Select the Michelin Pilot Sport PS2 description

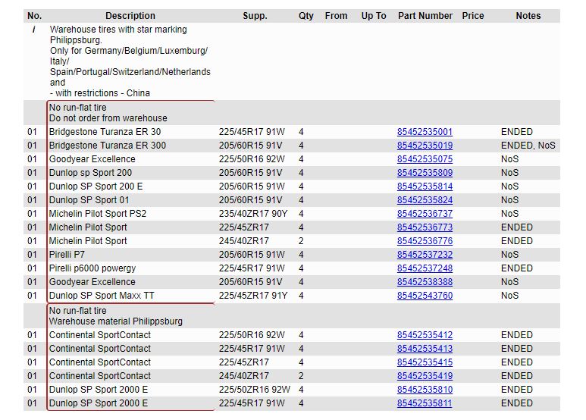click(98, 214)
